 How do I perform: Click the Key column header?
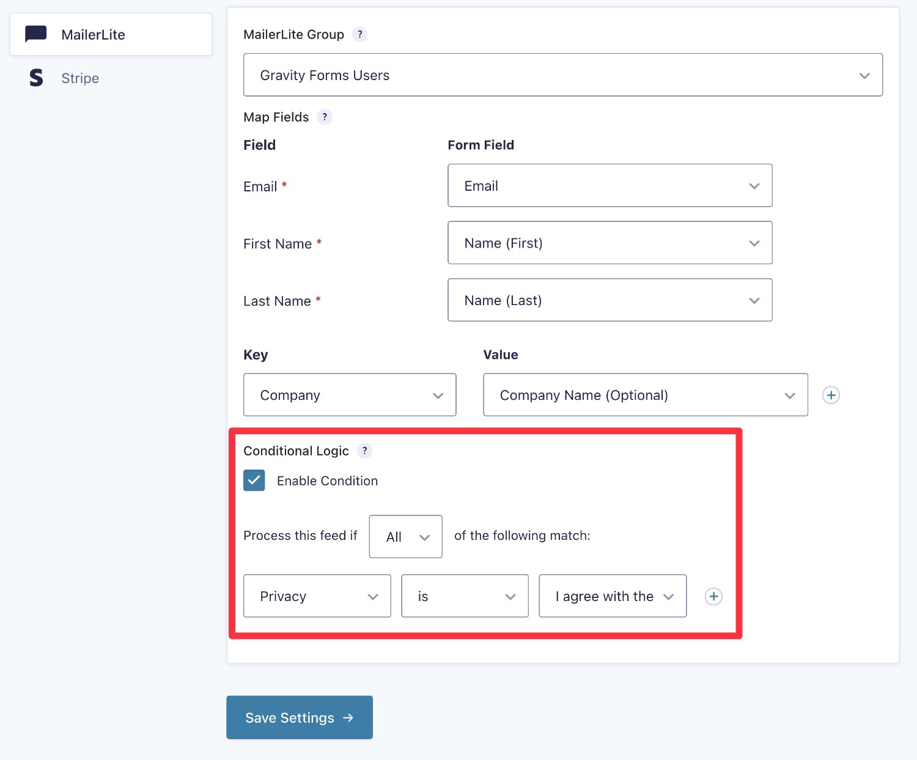[x=256, y=355]
